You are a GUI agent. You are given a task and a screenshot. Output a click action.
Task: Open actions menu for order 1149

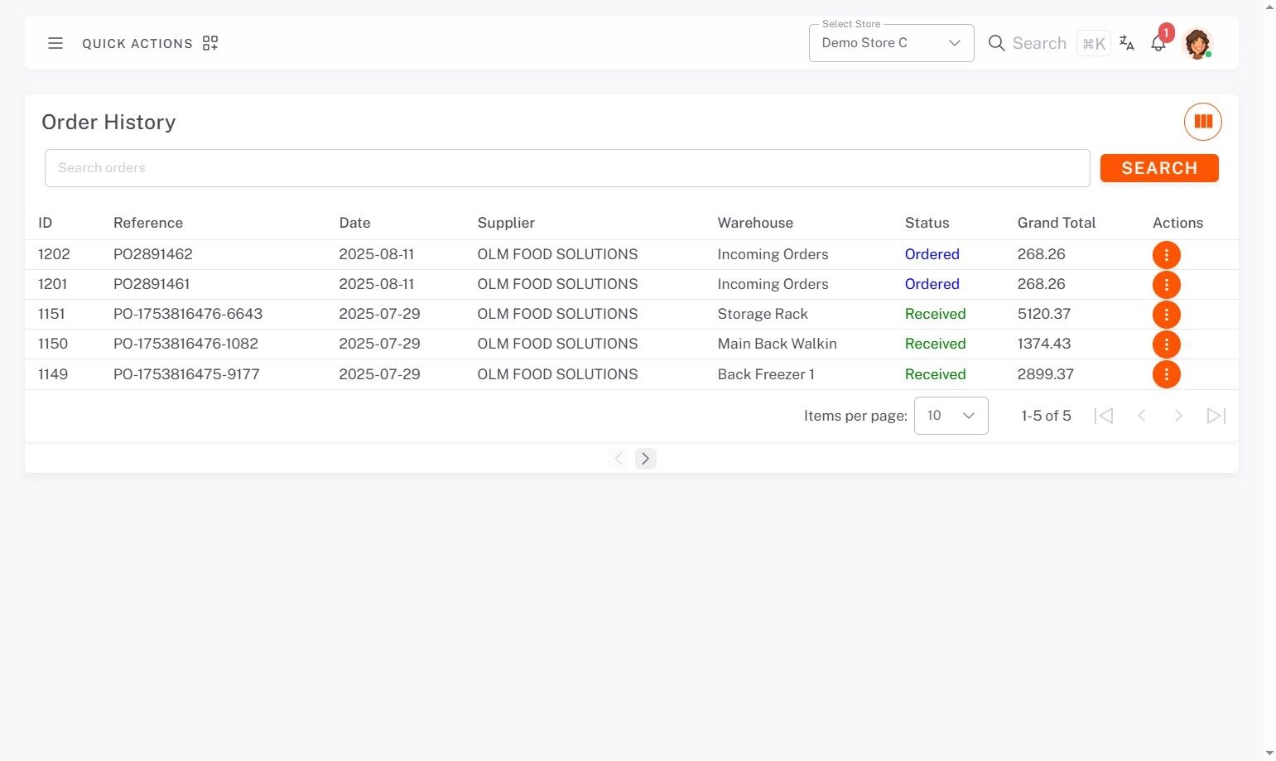(x=1166, y=374)
